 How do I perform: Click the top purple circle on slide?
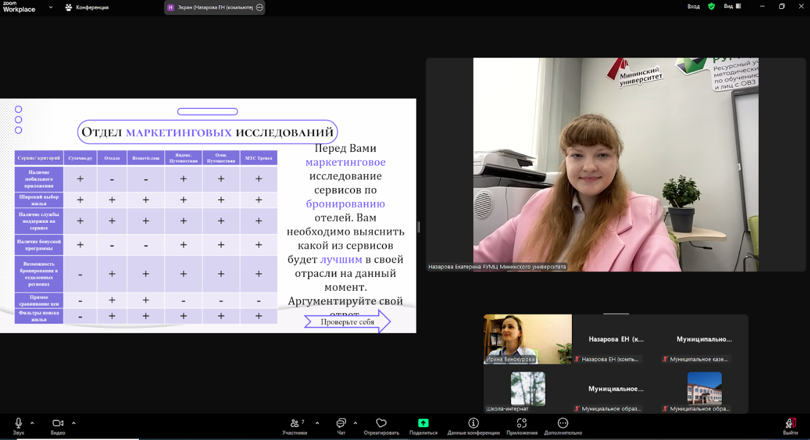[19, 109]
